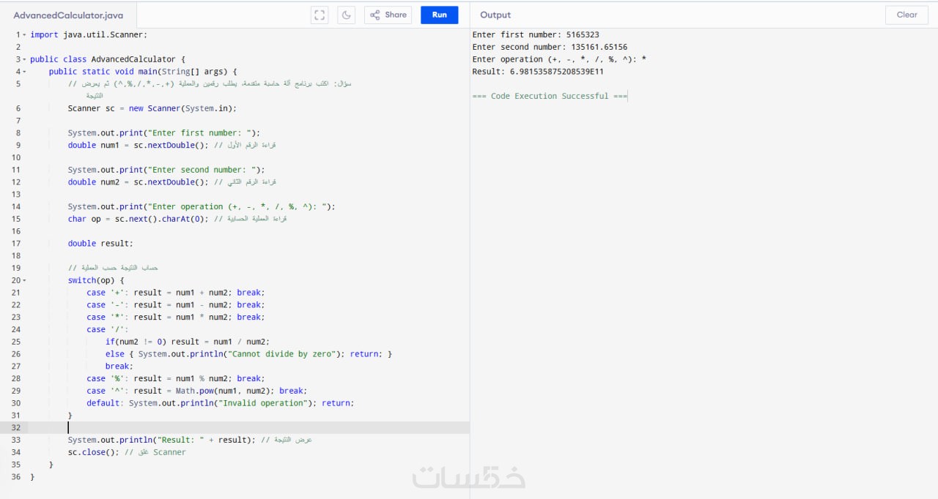Click the 'double num2 = sc.nextDouble();' code
This screenshot has height=499, width=938.
(139, 181)
